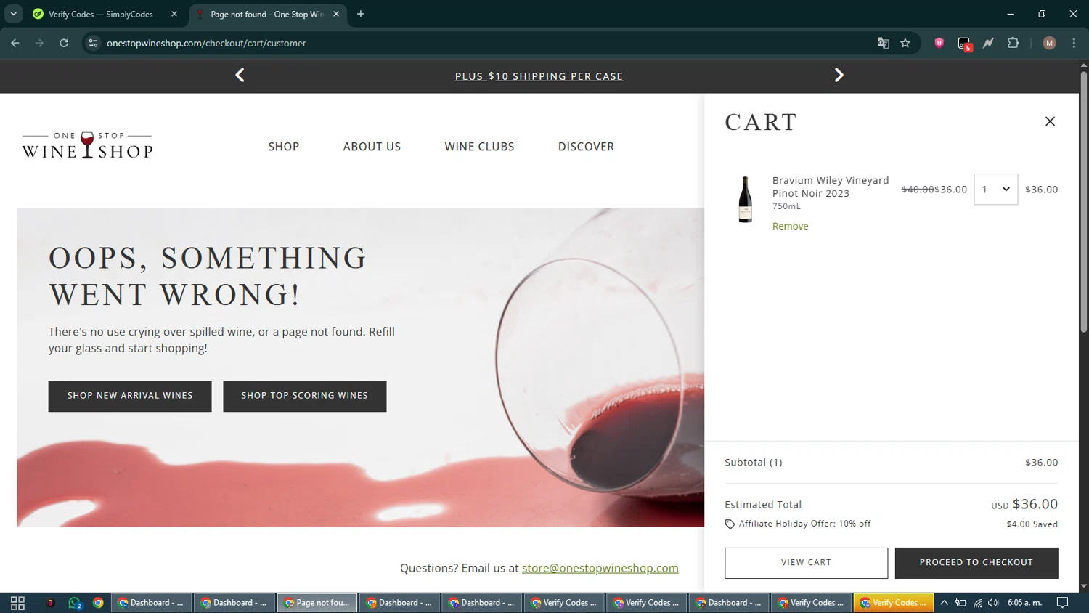This screenshot has width=1089, height=613.
Task: Open the quantity dropdown for Bravium Pinot Noir
Action: 995,190
